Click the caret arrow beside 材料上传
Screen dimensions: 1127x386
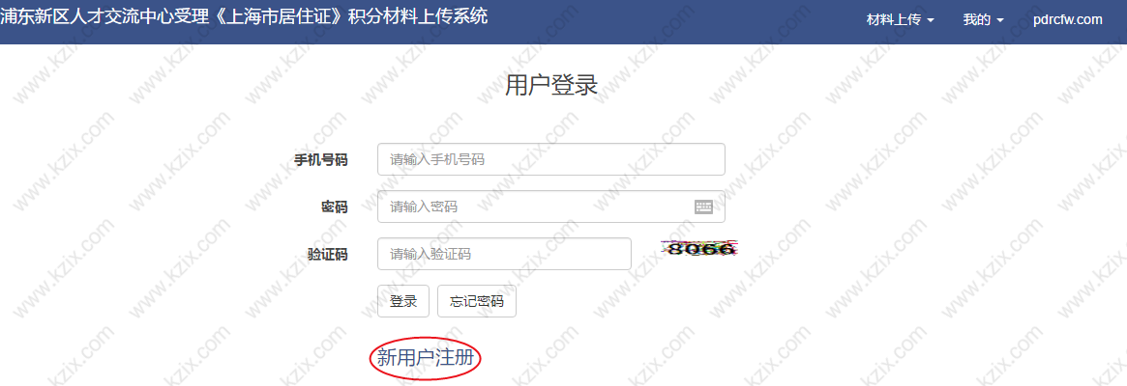pyautogui.click(x=931, y=21)
